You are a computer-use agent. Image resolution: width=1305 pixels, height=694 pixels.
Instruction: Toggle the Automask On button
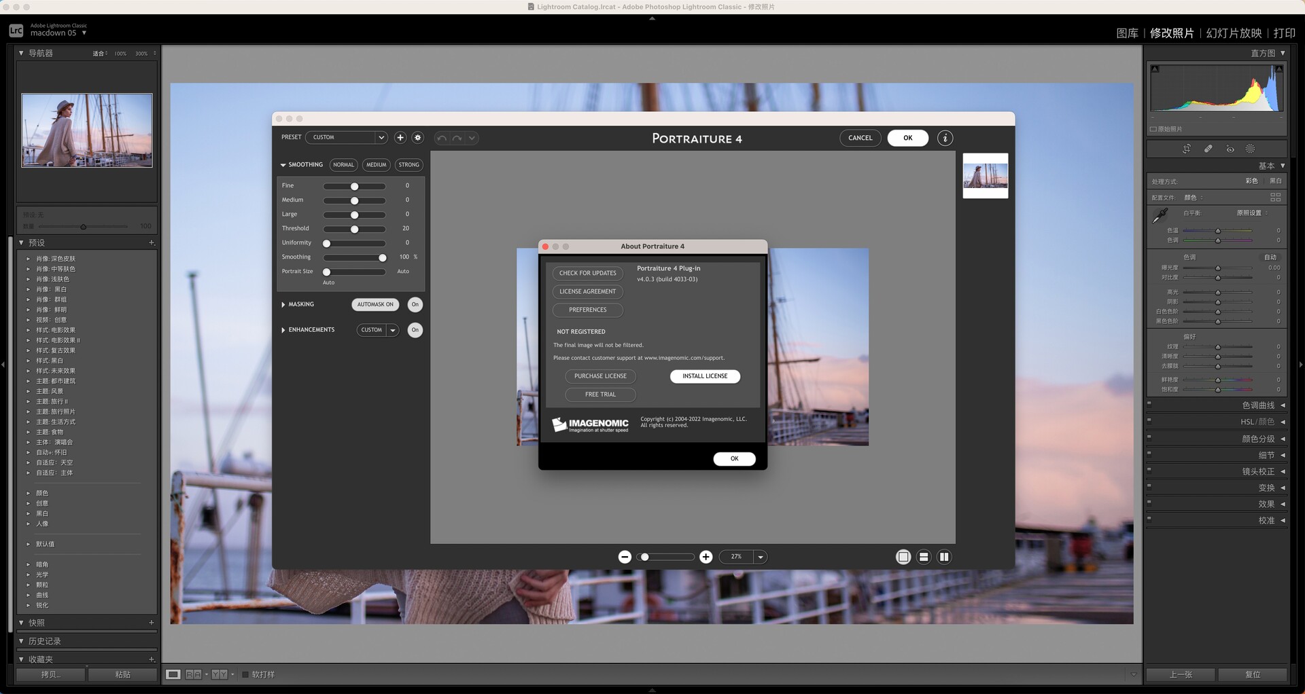coord(375,304)
